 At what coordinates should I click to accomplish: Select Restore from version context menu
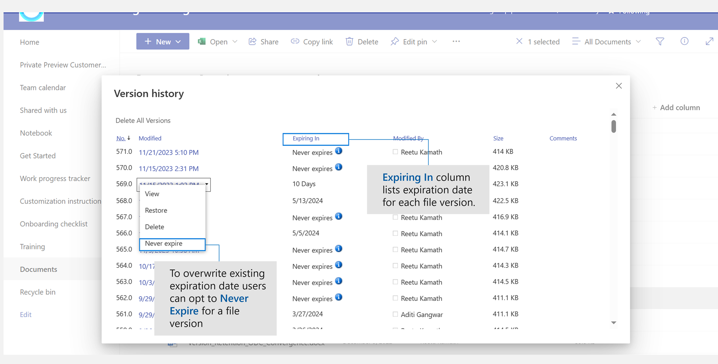click(156, 210)
